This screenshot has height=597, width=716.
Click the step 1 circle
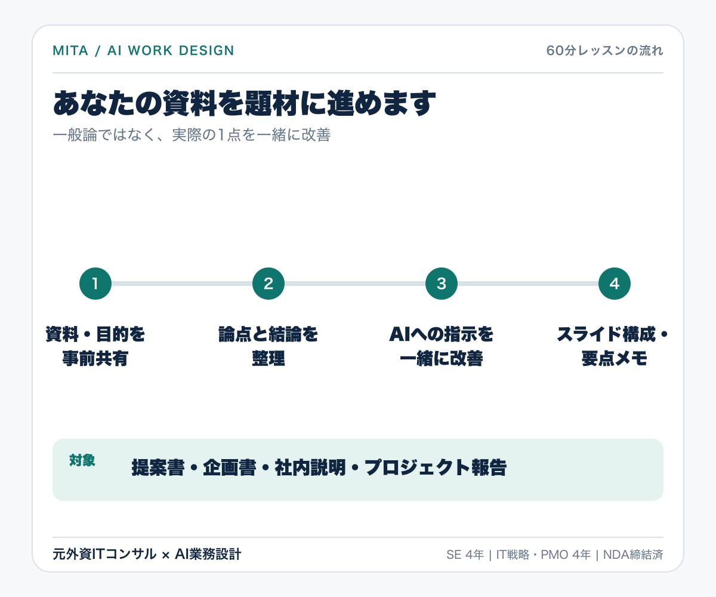(x=95, y=284)
